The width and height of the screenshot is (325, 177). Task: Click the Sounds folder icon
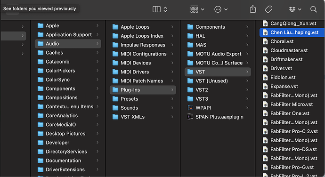(115, 108)
